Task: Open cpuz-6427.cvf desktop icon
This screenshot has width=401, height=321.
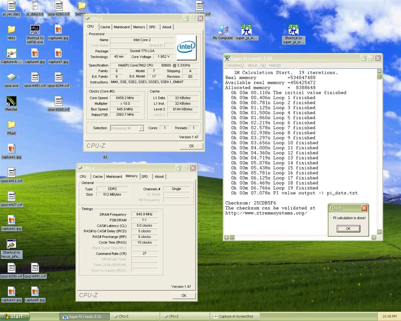Action: click(11, 199)
